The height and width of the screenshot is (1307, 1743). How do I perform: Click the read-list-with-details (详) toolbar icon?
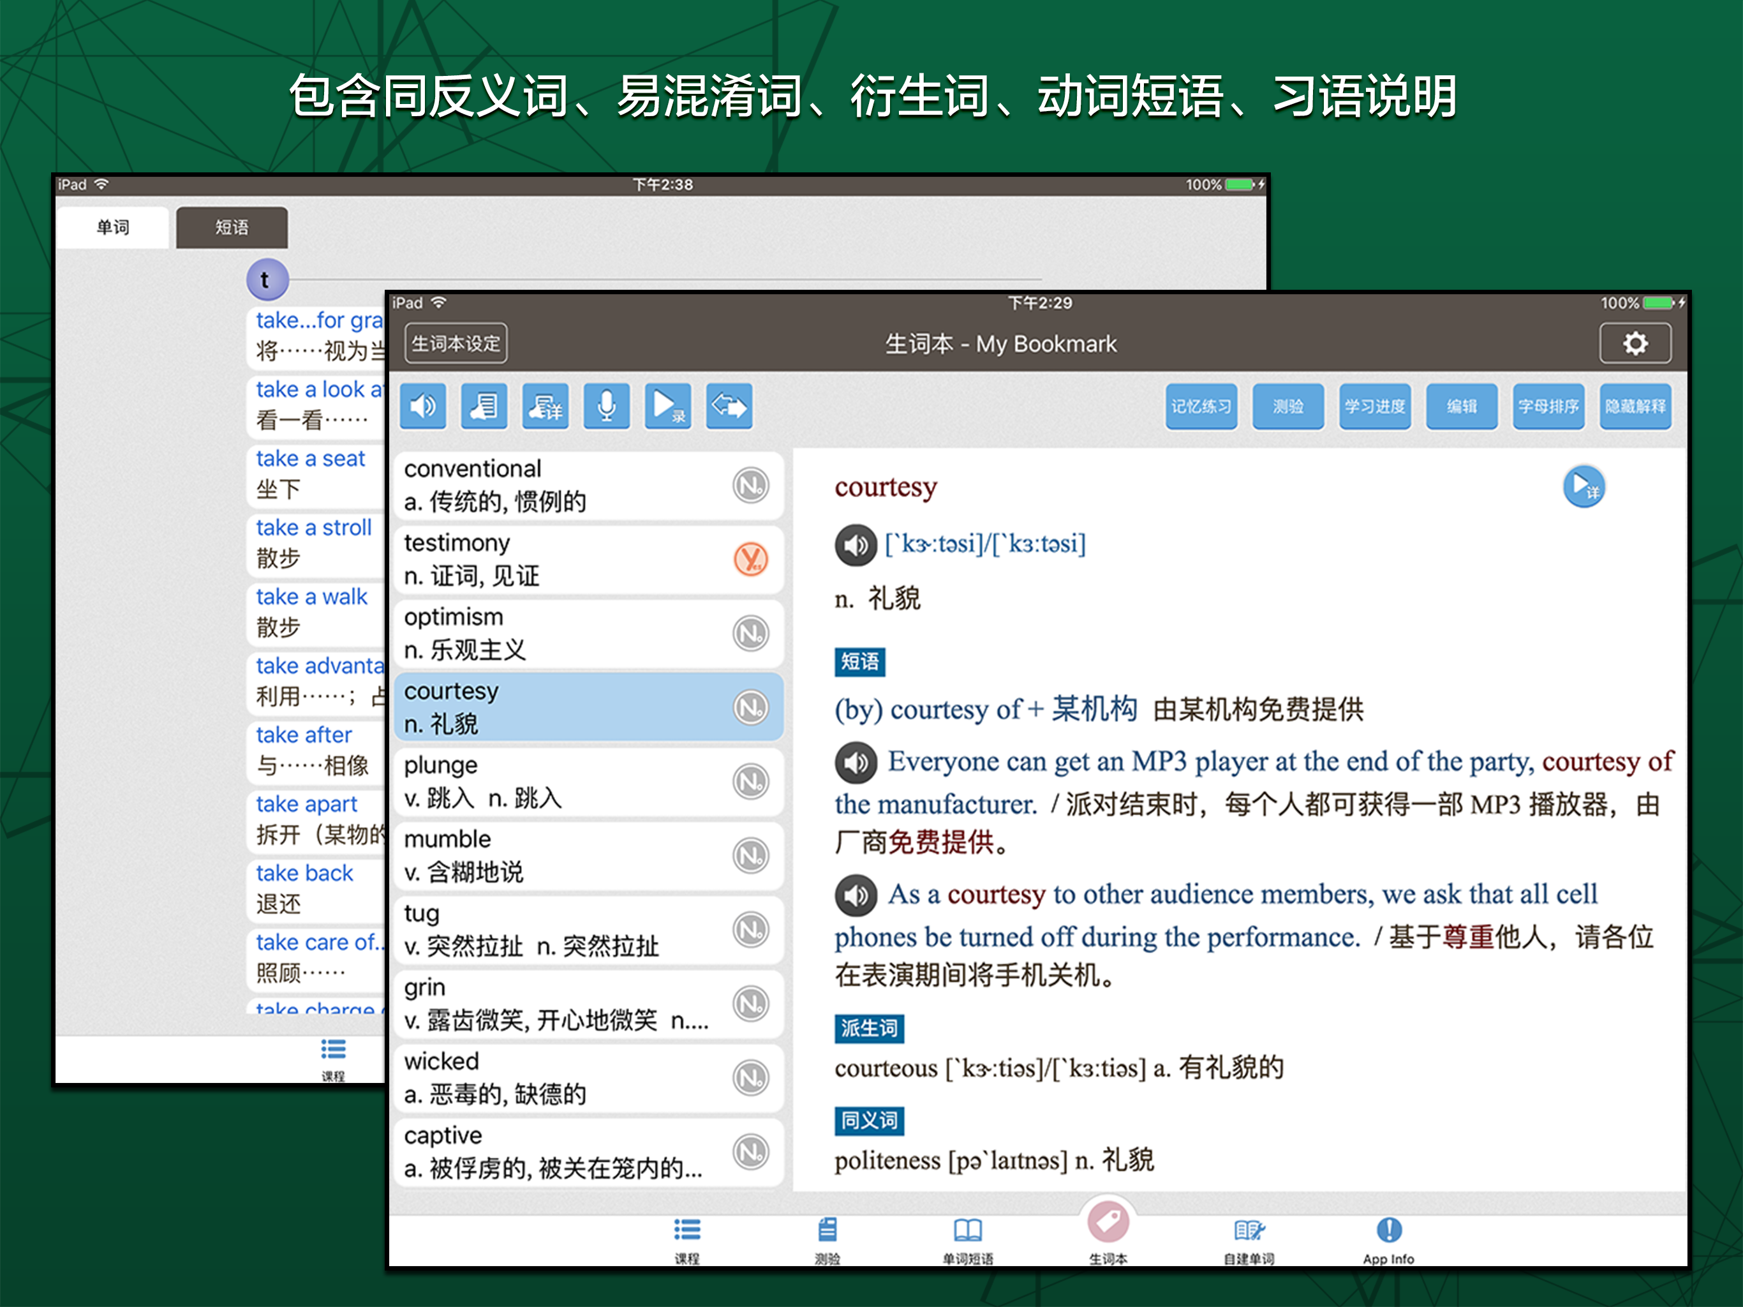[x=545, y=407]
